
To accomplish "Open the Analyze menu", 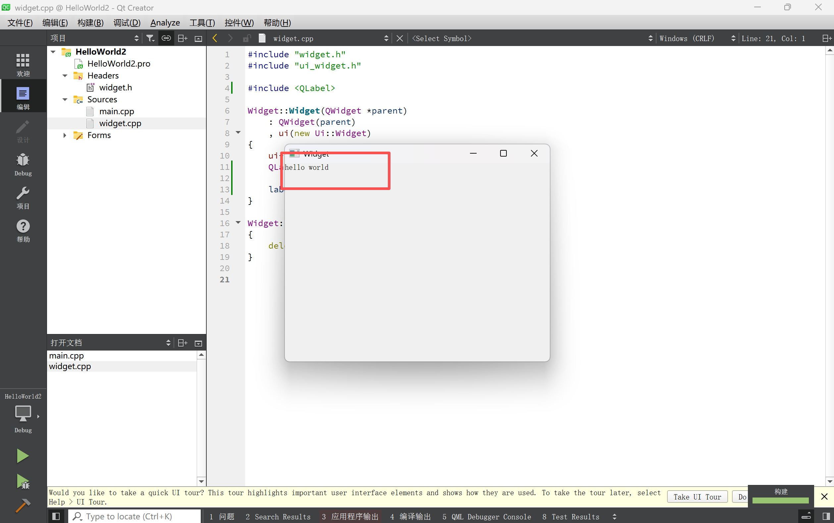I will click(165, 23).
